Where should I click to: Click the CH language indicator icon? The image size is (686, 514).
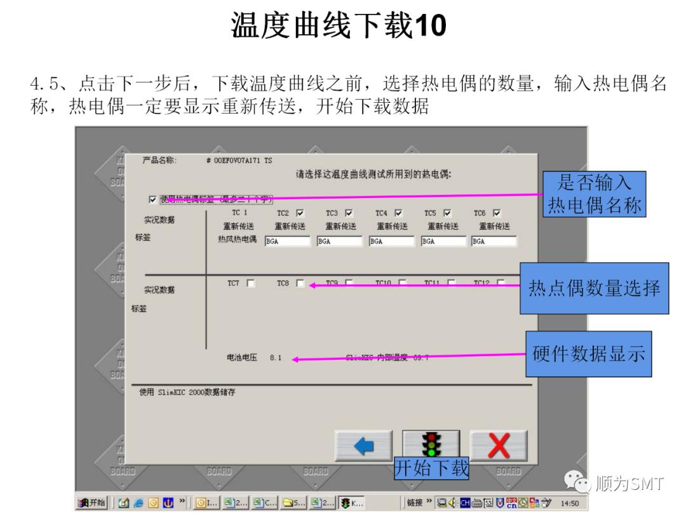(x=464, y=503)
